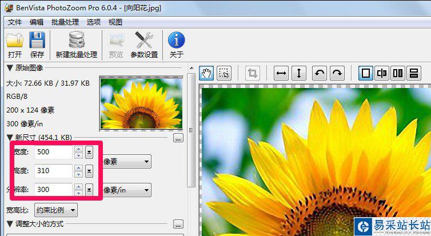Click the 300 像素/in original resolution text
The width and height of the screenshot is (431, 236).
25,124
